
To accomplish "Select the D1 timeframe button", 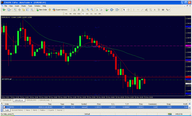I will click(x=91, y=14).
